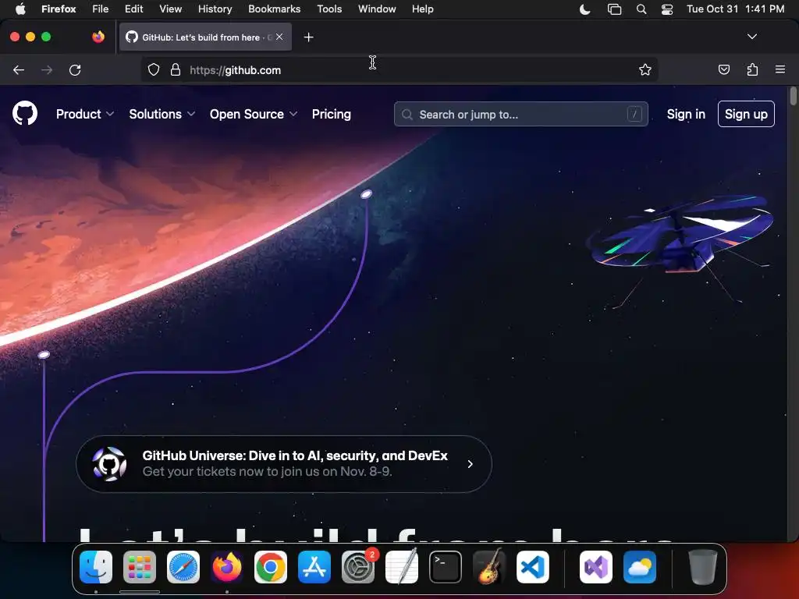
Task: Toggle Do Not Disturb moon icon
Action: 585,9
